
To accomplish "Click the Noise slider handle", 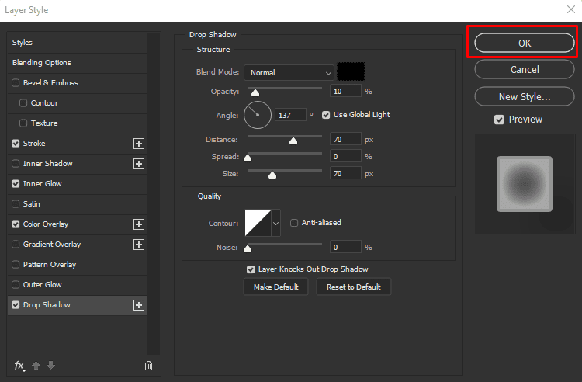I will point(248,248).
